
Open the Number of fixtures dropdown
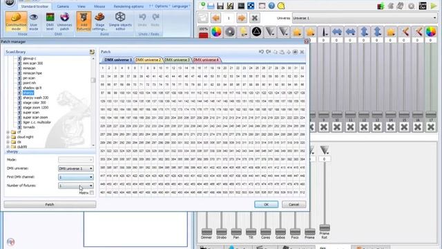pyautogui.click(x=76, y=186)
